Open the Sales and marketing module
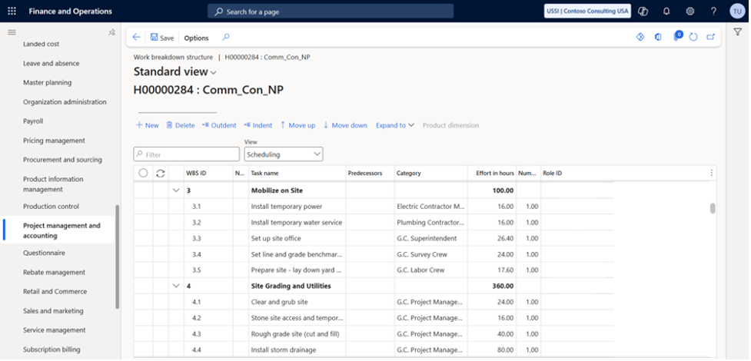The image size is (751, 361). click(53, 311)
